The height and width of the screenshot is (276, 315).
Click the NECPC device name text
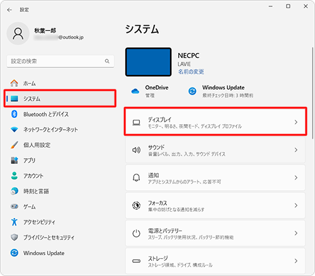tap(188, 55)
